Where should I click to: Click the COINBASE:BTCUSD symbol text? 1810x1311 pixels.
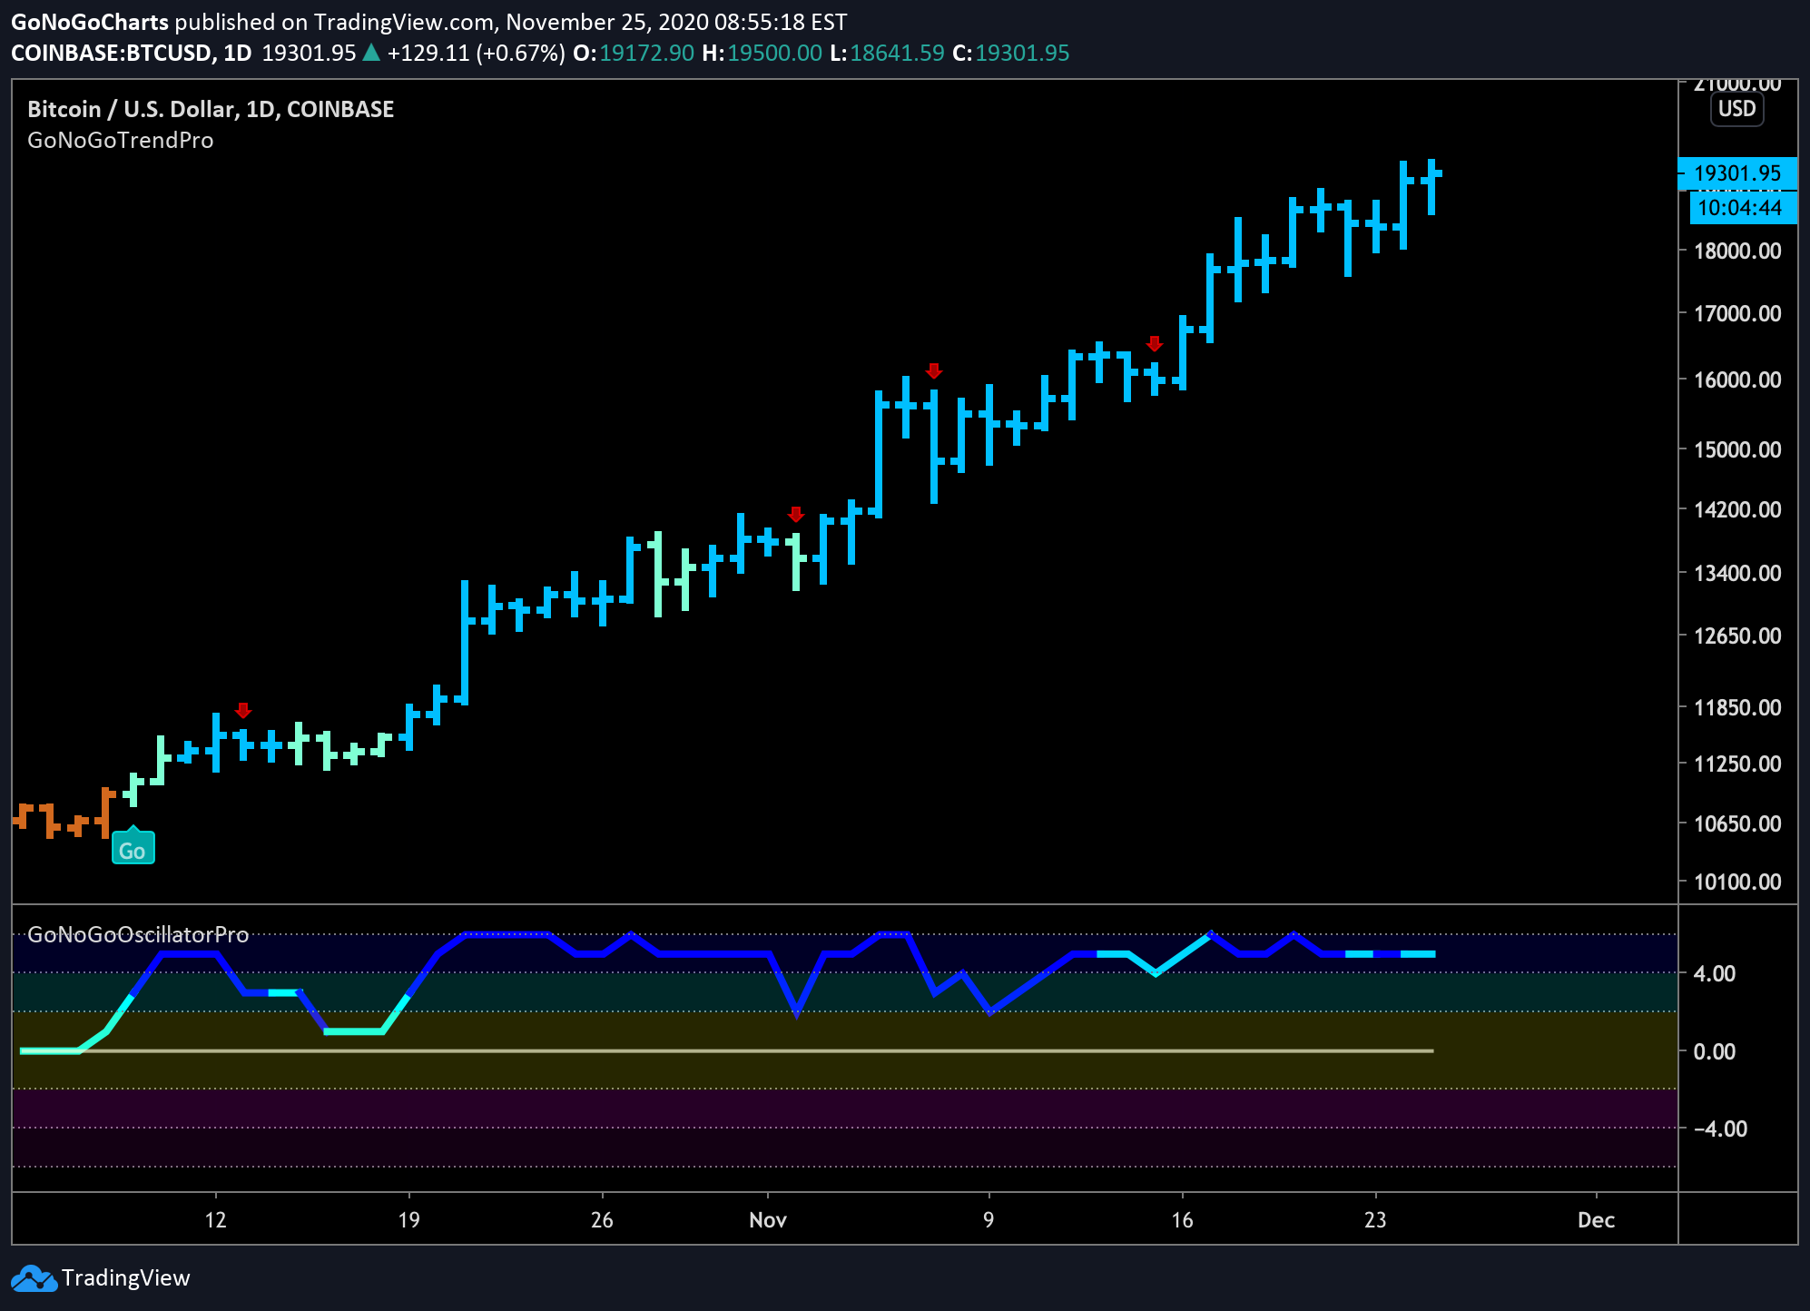pyautogui.click(x=111, y=53)
